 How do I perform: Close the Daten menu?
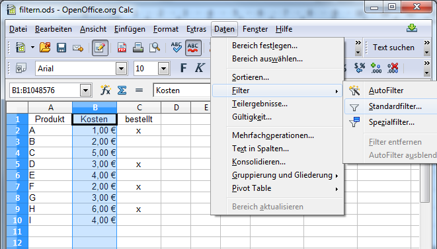point(224,29)
